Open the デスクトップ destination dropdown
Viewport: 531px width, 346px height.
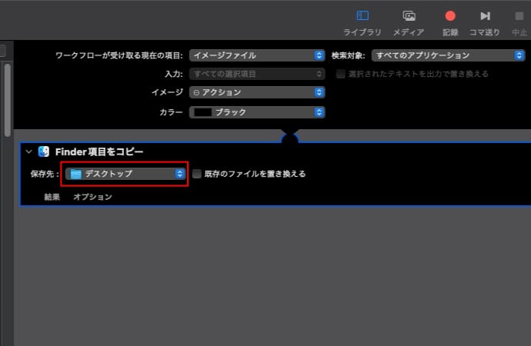click(x=126, y=174)
